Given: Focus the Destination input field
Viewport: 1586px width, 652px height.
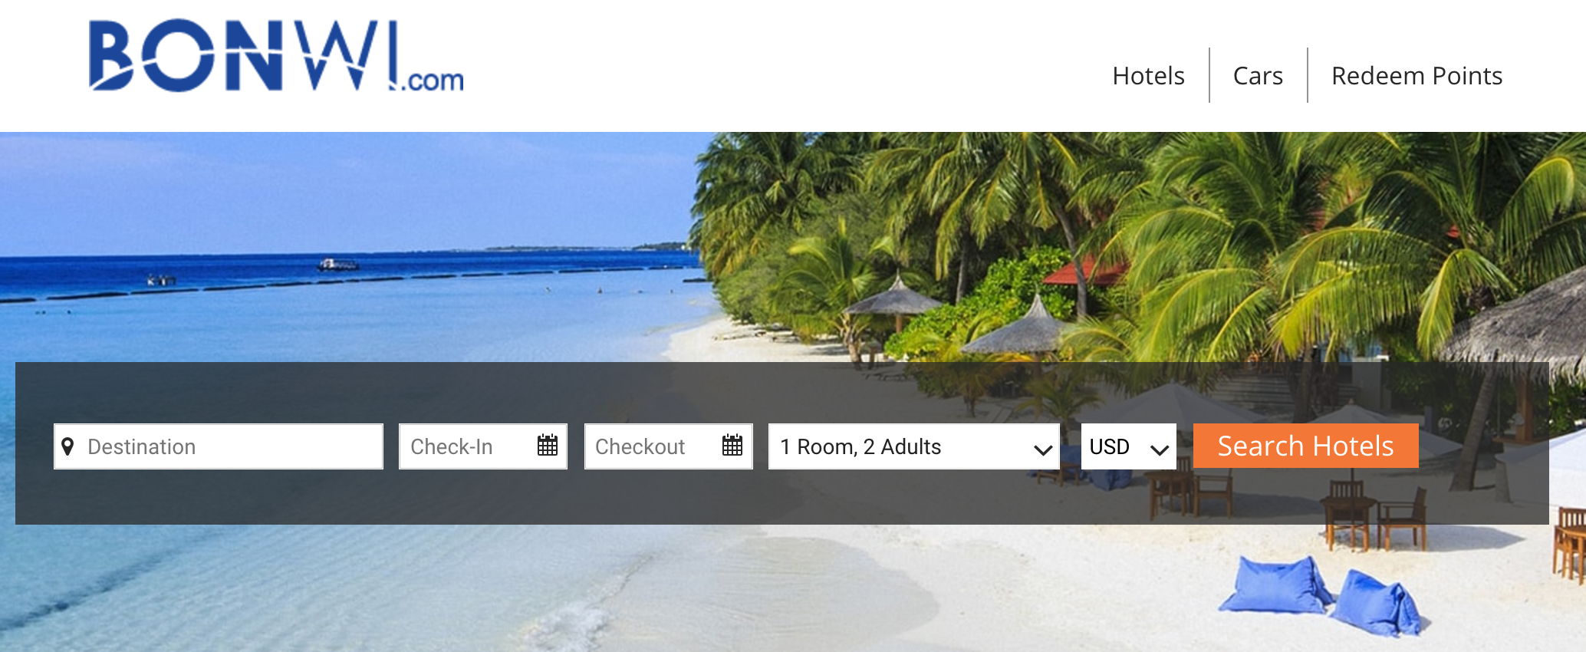Looking at the screenshot, I should point(219,446).
